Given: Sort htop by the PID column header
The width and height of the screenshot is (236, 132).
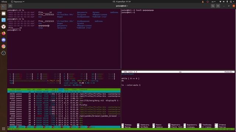Looking at the screenshot, I should tap(13, 89).
